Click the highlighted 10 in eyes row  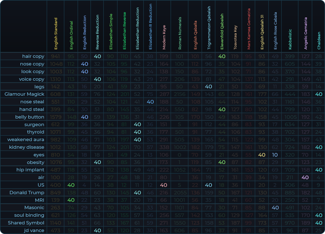pyautogui.click(x=275, y=155)
